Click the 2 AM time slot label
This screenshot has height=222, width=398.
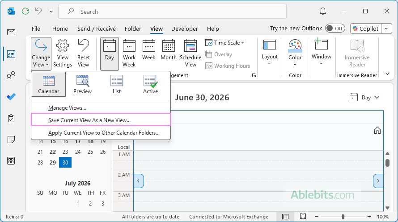123,175
